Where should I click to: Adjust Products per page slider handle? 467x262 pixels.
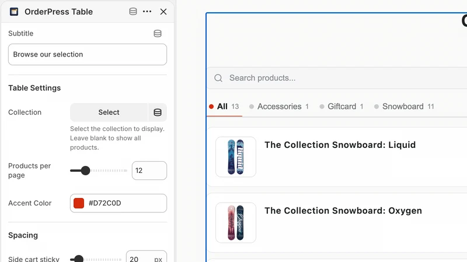click(x=85, y=171)
